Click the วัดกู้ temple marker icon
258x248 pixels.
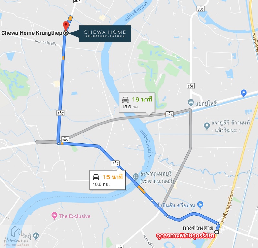click(x=36, y=236)
